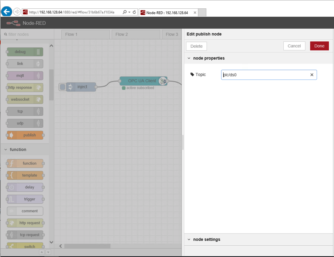Click the search magnifier in address bar
Screen dimensions: 334x257
(125, 12)
